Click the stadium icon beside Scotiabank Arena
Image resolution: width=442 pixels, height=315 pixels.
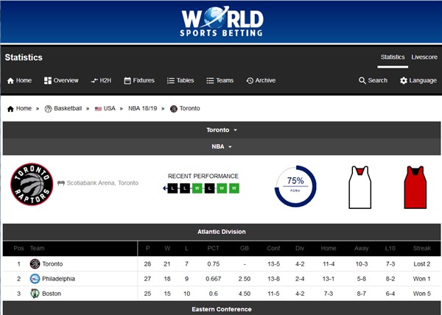coord(61,183)
